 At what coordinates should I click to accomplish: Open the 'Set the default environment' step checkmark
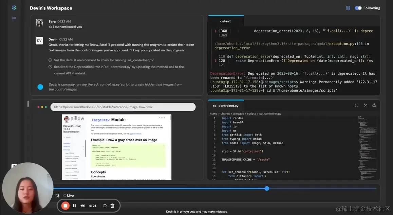click(50, 60)
